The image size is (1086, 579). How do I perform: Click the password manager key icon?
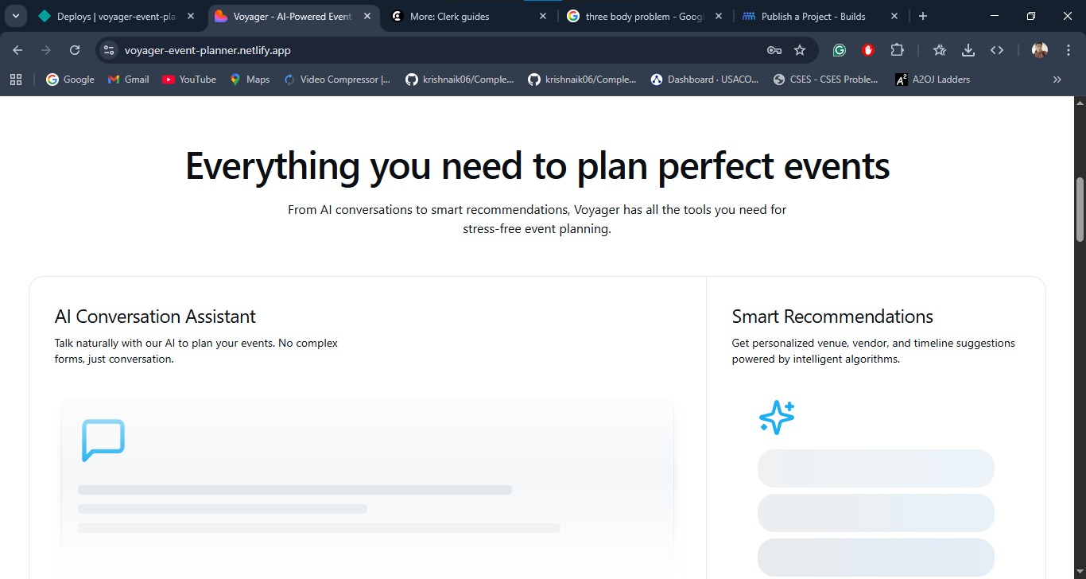click(774, 50)
